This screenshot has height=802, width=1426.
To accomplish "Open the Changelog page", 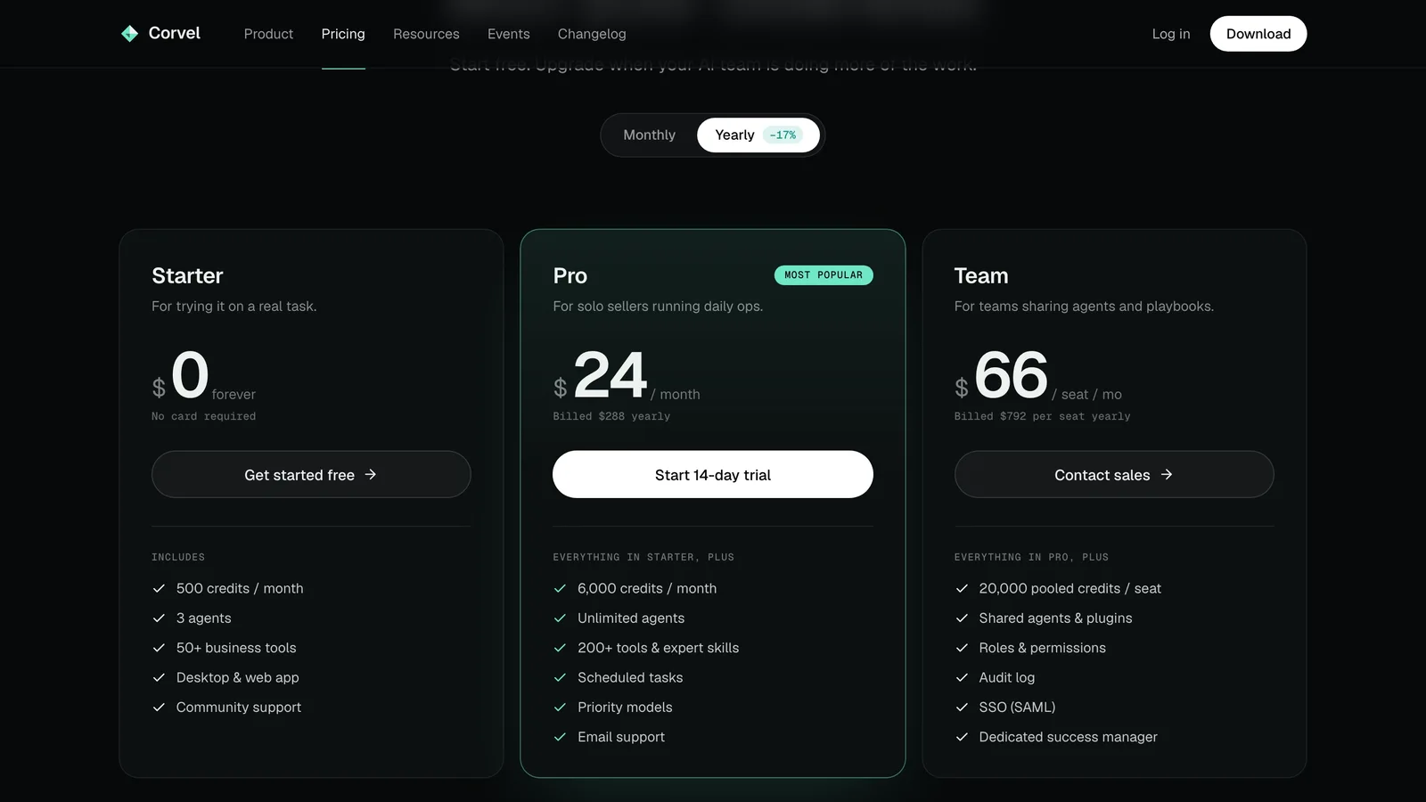I will click(x=592, y=34).
